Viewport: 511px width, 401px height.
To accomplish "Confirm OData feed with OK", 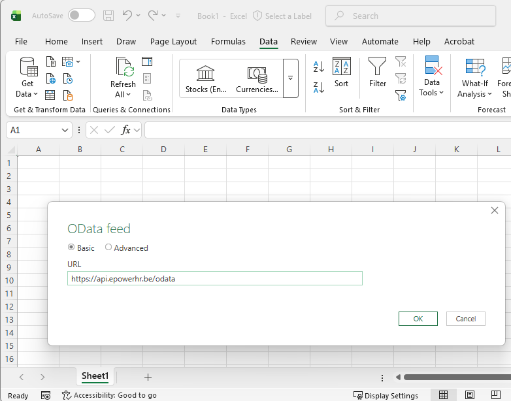I will point(418,319).
